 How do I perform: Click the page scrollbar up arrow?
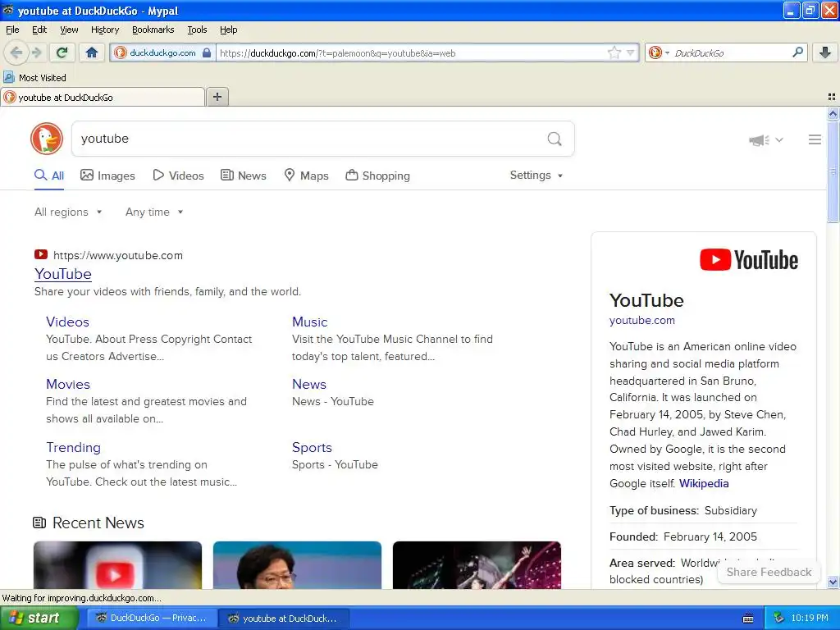point(833,113)
